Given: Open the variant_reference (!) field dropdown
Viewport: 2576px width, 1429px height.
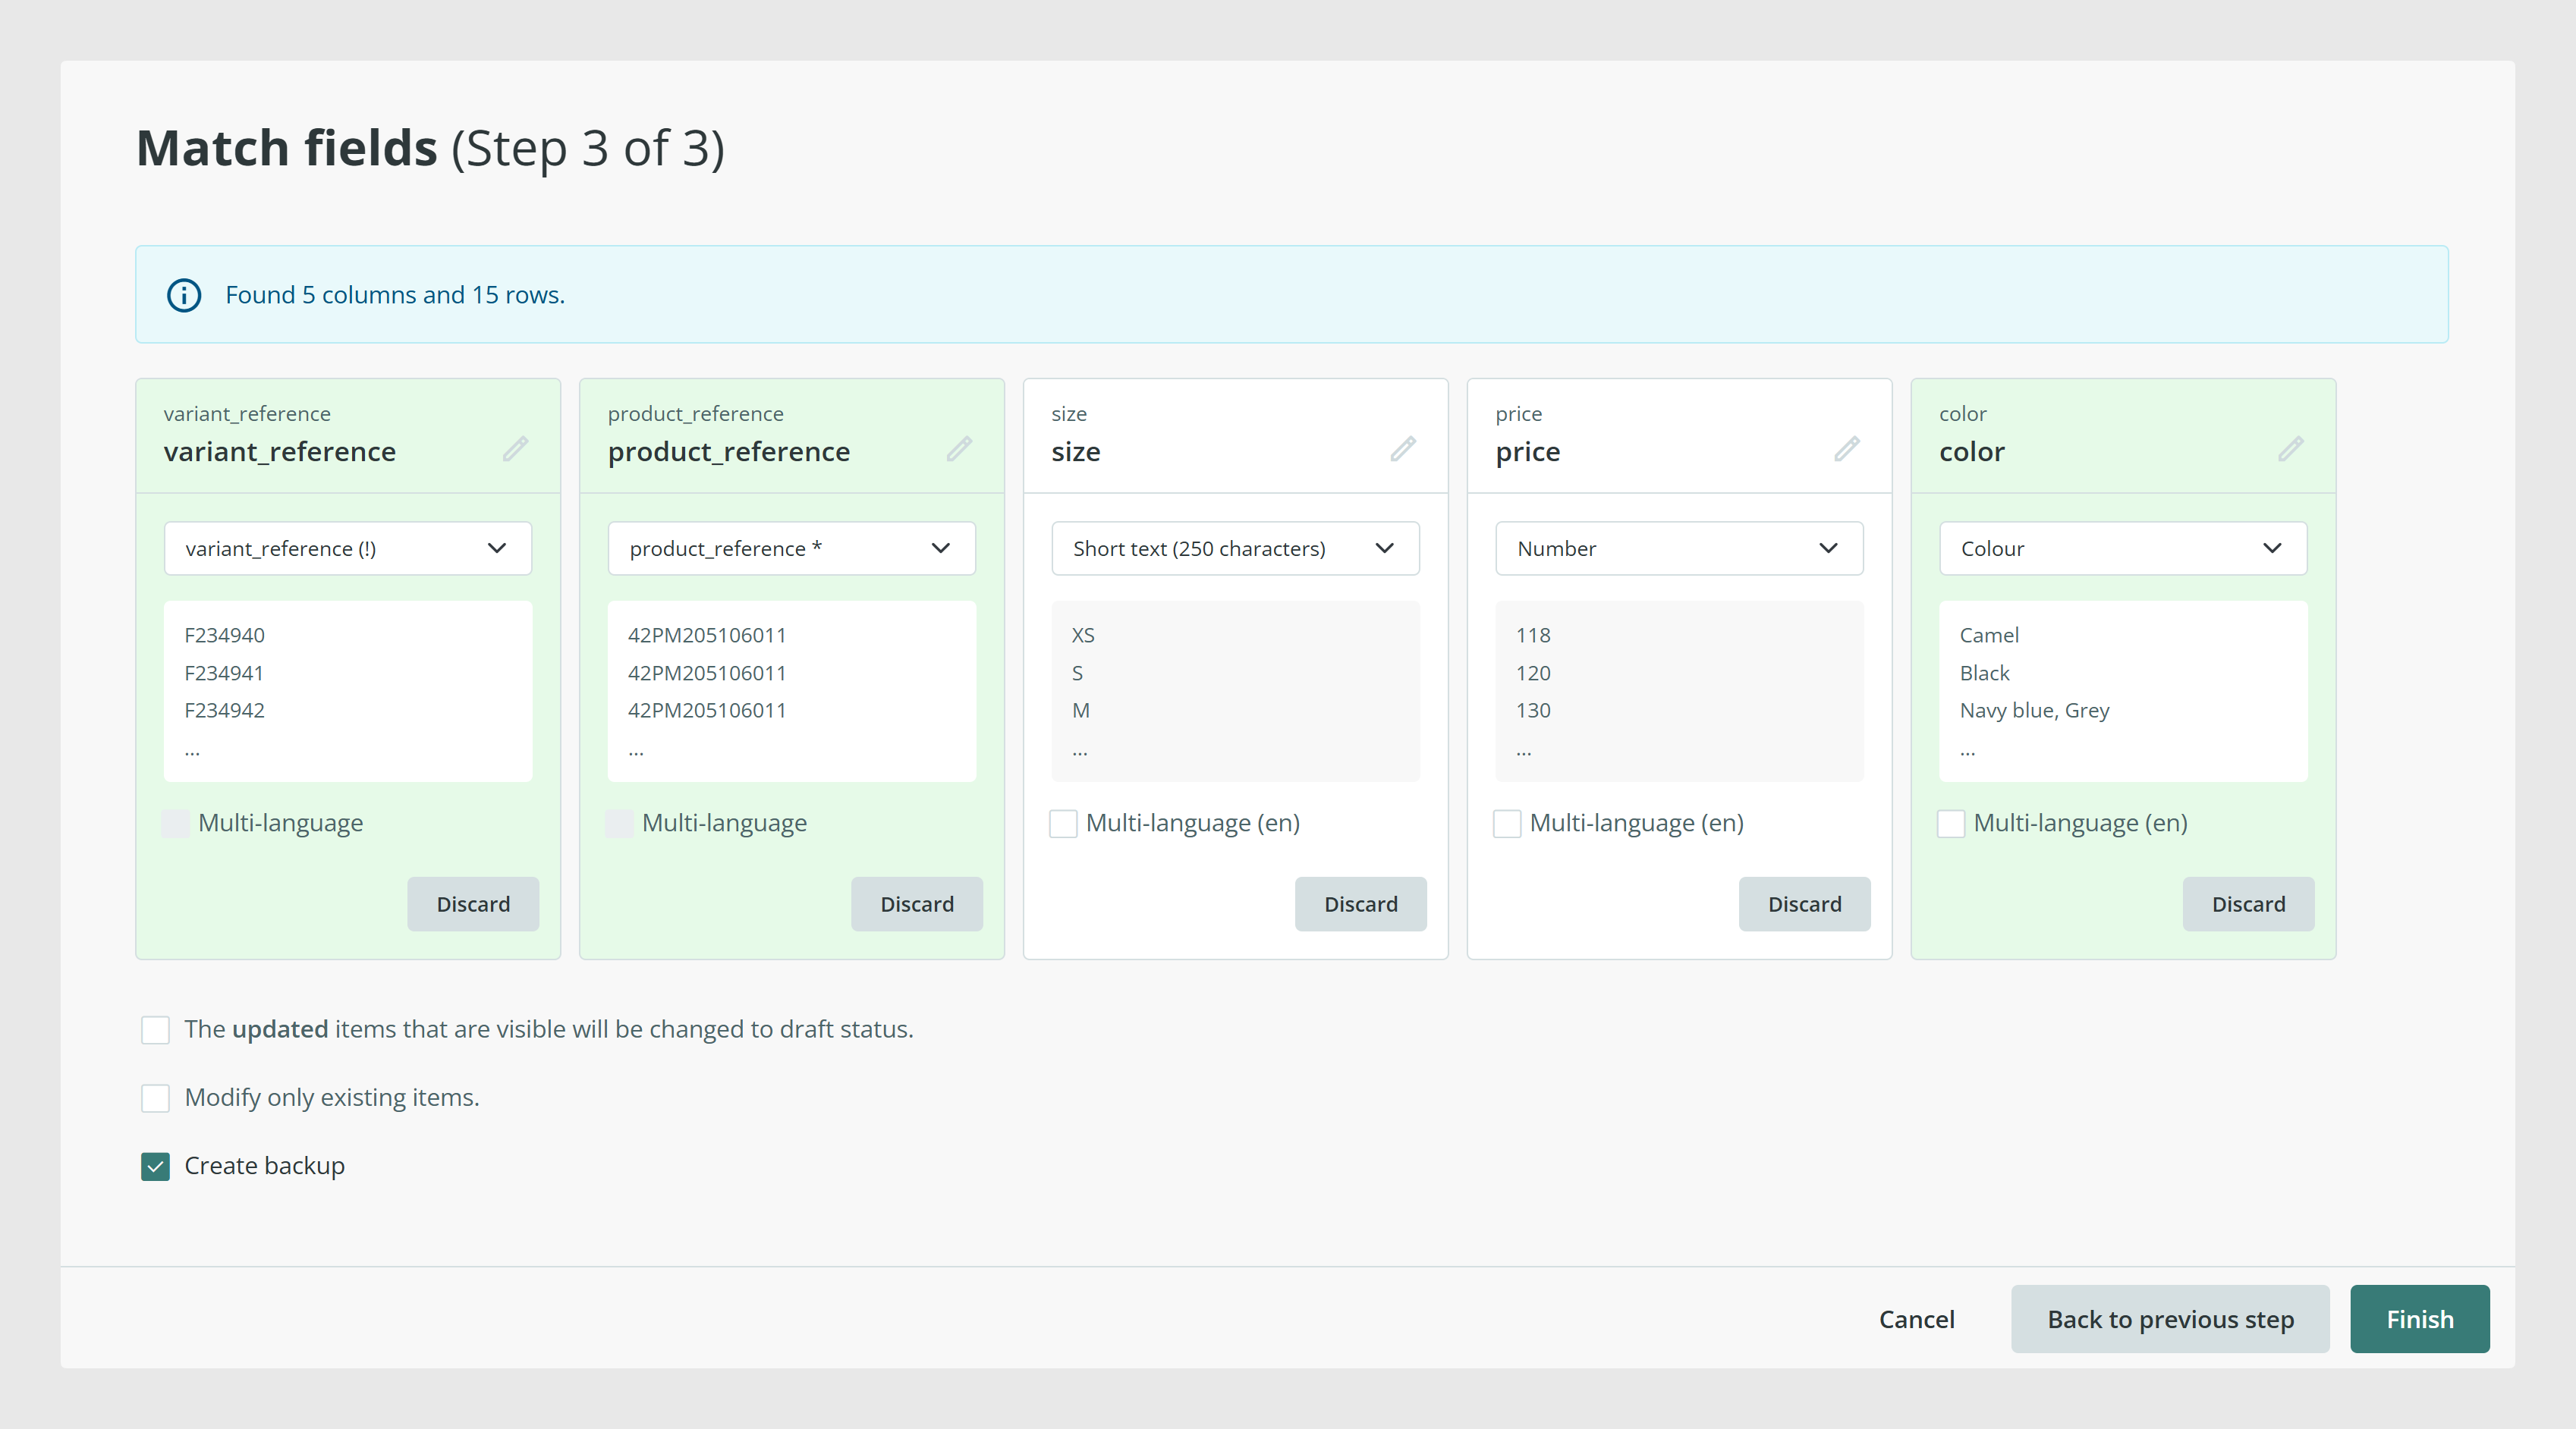Looking at the screenshot, I should click(348, 548).
